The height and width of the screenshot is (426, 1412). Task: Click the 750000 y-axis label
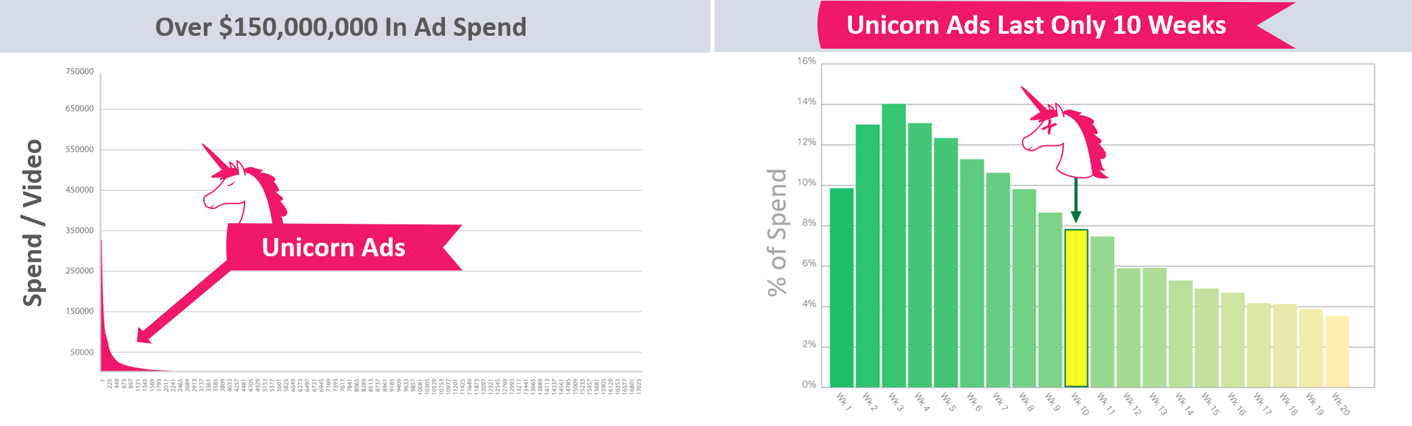pos(79,72)
